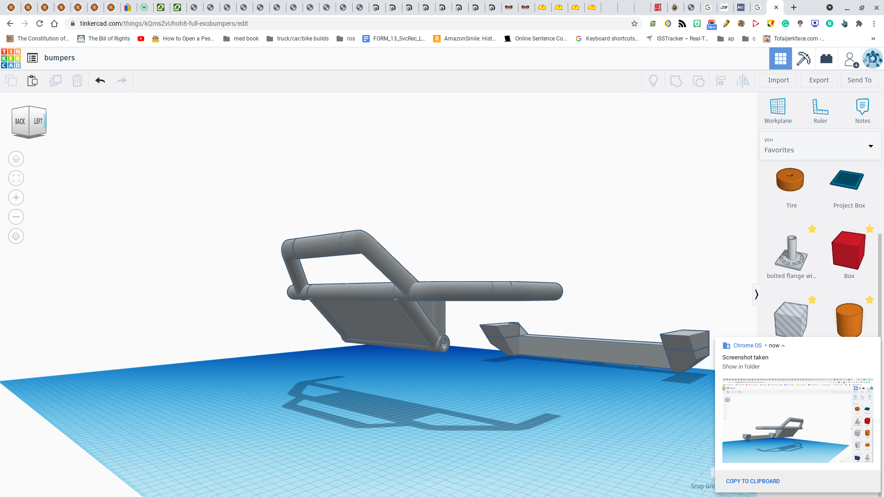Select the Workplane tool
884x497 pixels.
click(x=778, y=111)
